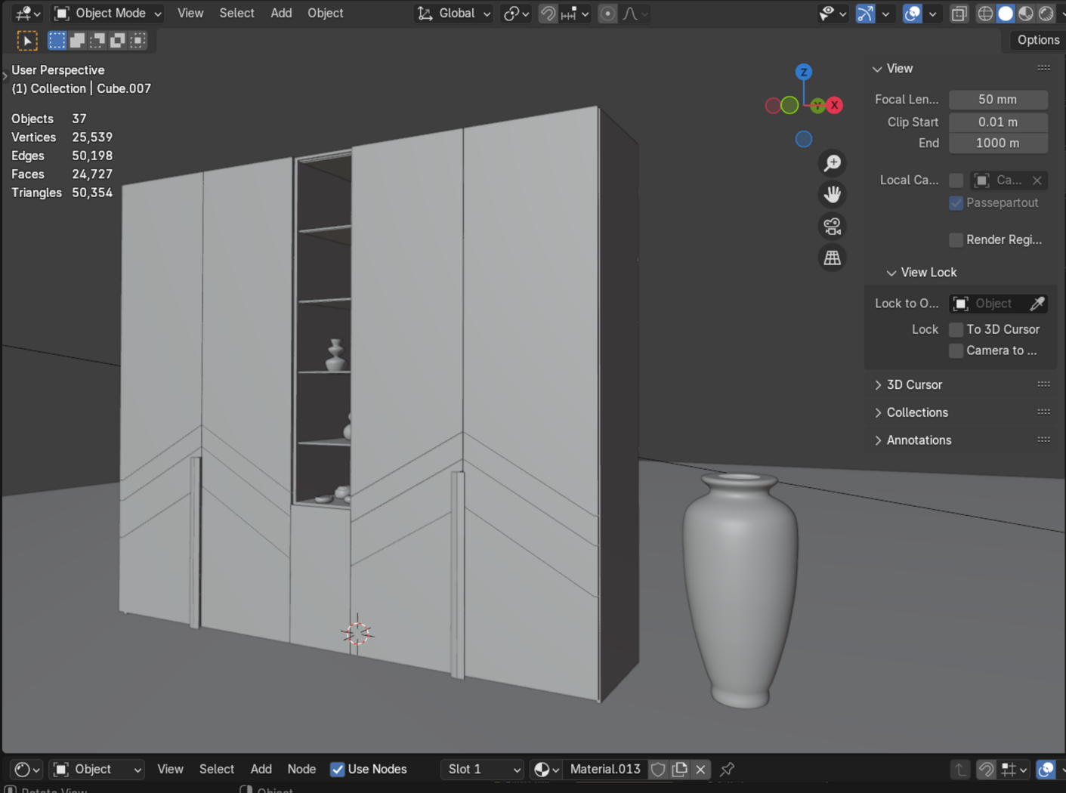1066x793 pixels.
Task: Open the 3D viewport editor type dropdown
Action: pyautogui.click(x=28, y=14)
